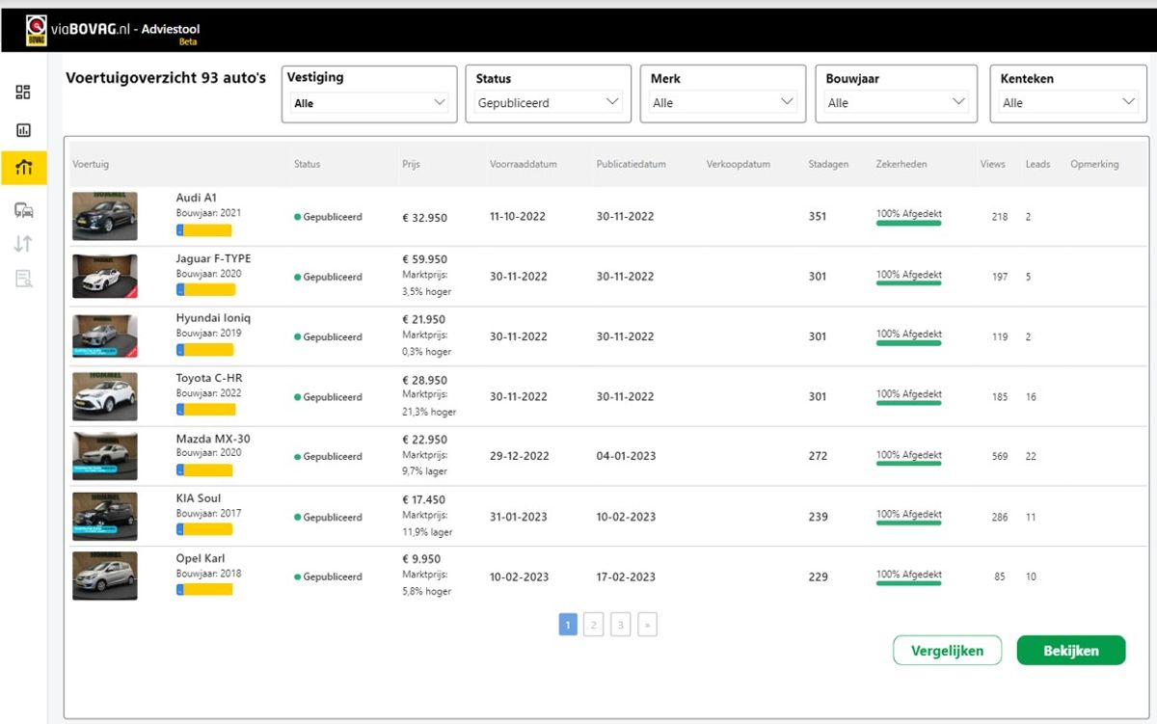This screenshot has height=724, width=1157.
Task: Sort by the Leads column header
Action: [x=1037, y=164]
